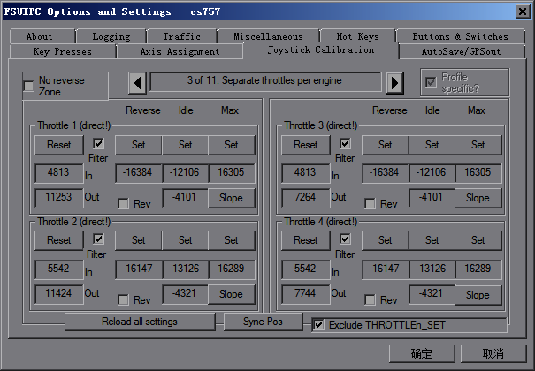Switch to Miscellaneous tab
The height and width of the screenshot is (371, 535).
[x=268, y=36]
